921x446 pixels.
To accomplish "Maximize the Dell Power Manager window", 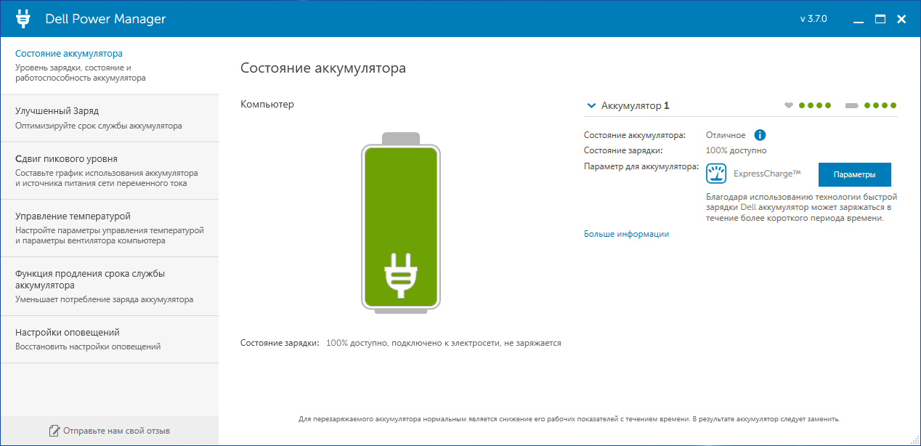I will (880, 19).
